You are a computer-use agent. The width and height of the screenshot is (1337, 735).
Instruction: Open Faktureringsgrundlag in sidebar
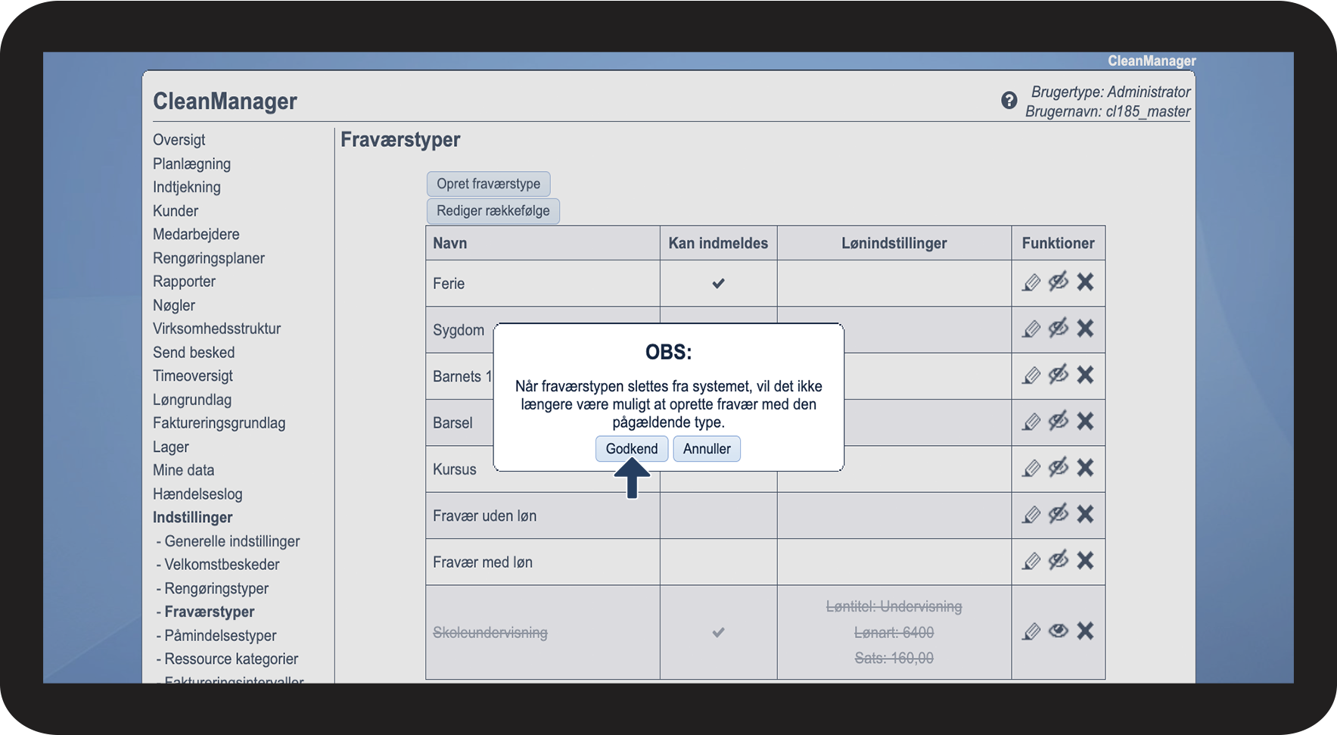pos(219,424)
